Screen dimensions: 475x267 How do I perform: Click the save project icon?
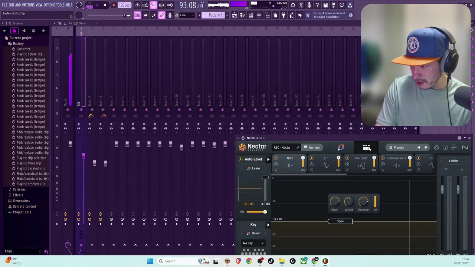tap(325, 5)
